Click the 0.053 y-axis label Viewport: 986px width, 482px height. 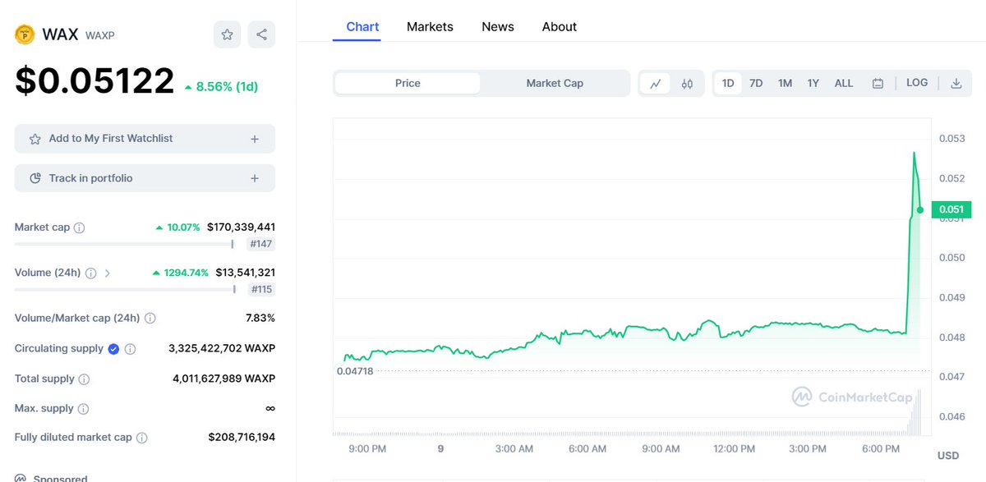coord(951,139)
